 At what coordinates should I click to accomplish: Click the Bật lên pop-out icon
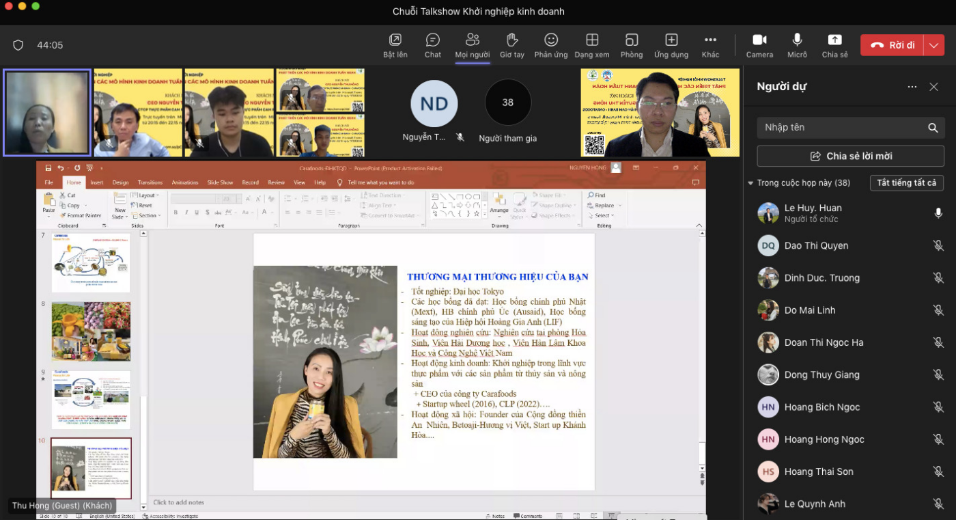tap(395, 40)
